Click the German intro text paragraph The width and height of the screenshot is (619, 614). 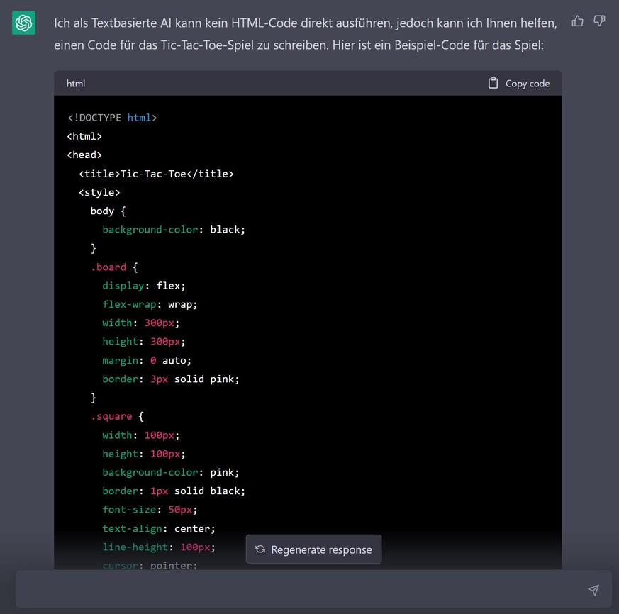pyautogui.click(x=305, y=34)
